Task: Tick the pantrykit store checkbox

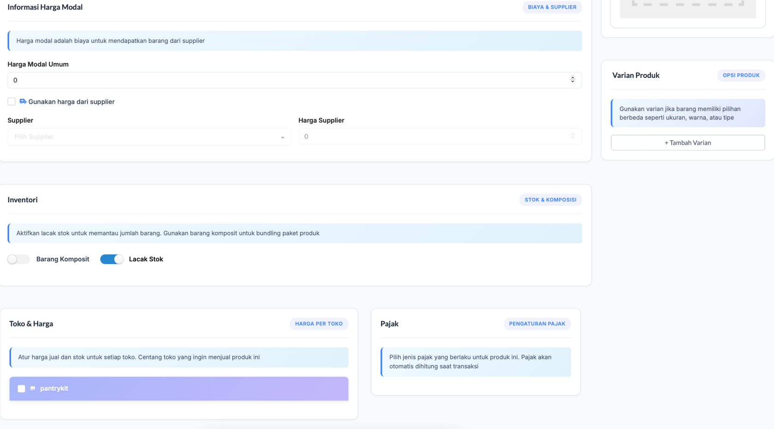Action: (x=21, y=388)
